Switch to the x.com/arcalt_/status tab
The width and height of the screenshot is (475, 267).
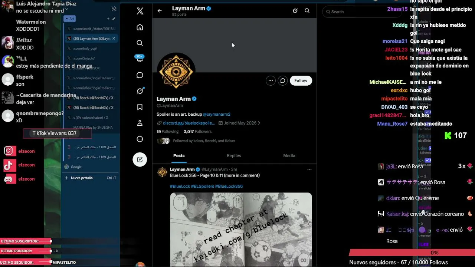pos(91,29)
